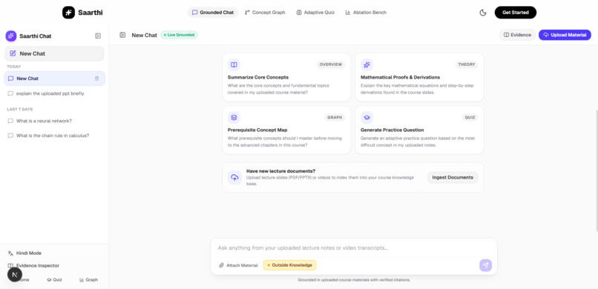The image size is (598, 289).
Task: Click the Upload Material button
Action: pos(565,35)
